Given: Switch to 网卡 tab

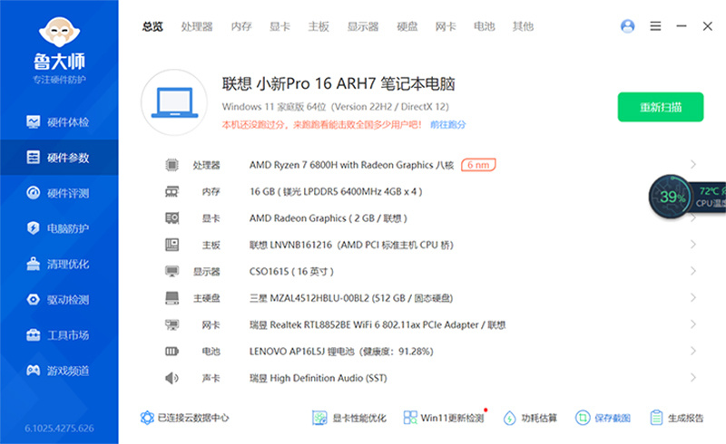Looking at the screenshot, I should click(x=446, y=27).
